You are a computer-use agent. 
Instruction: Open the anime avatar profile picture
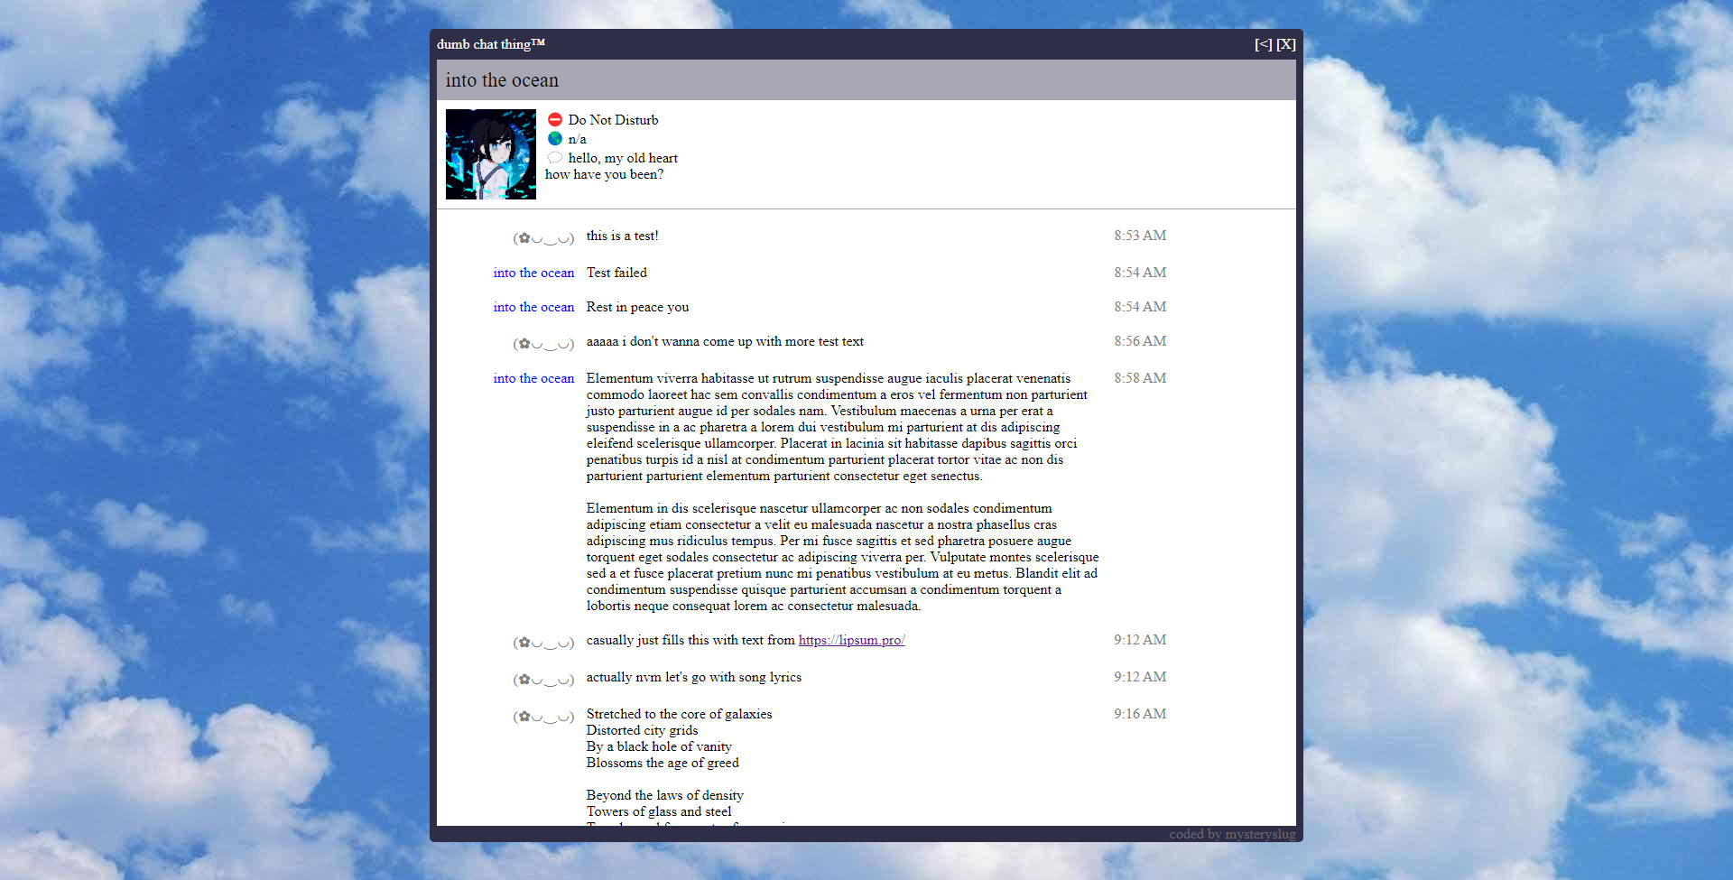[x=491, y=154]
